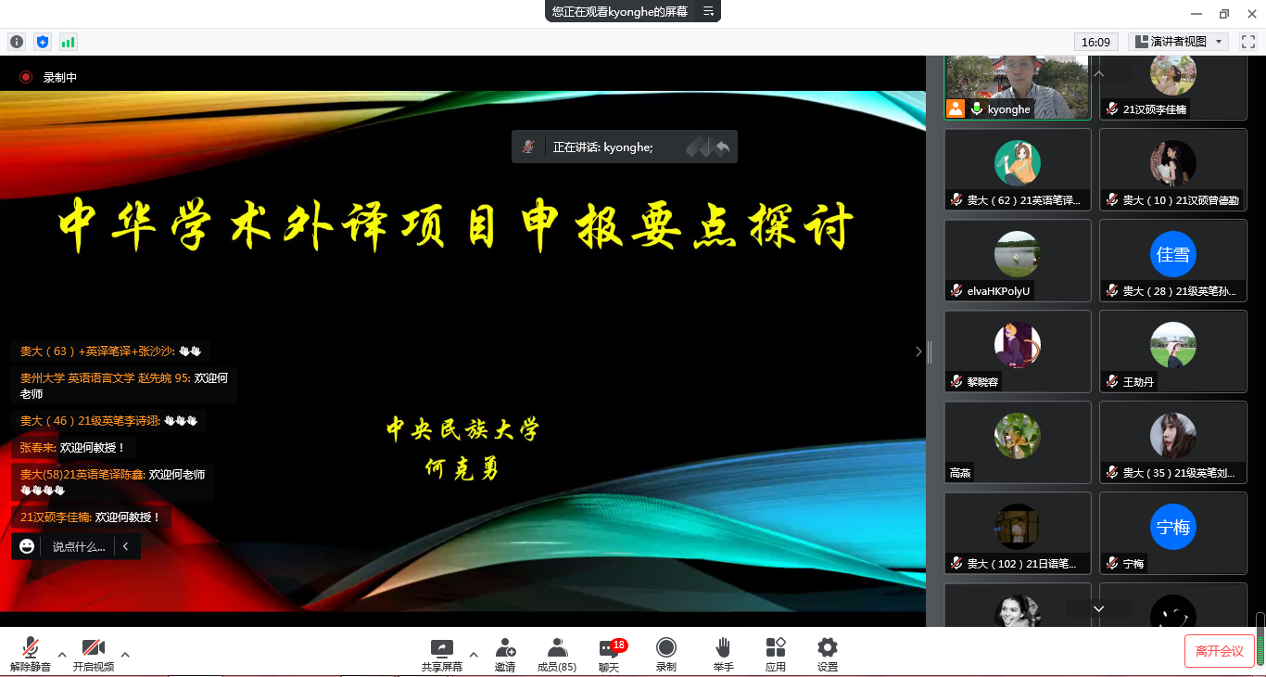
Task: Select 王劾丹 avatar tile
Action: point(1173,345)
